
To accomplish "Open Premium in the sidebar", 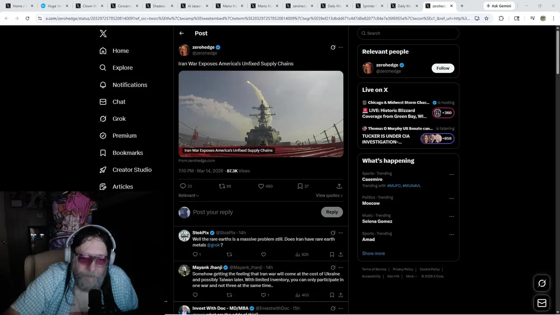I will tap(118, 136).
